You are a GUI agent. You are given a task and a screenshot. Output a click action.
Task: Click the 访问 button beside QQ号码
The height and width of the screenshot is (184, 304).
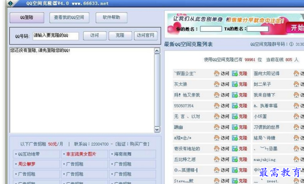pos(95,36)
